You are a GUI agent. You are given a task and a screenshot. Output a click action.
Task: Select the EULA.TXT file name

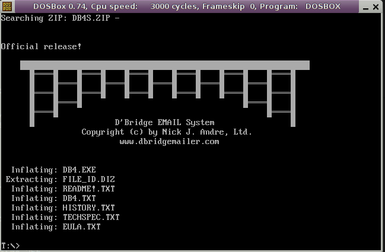coord(81,227)
